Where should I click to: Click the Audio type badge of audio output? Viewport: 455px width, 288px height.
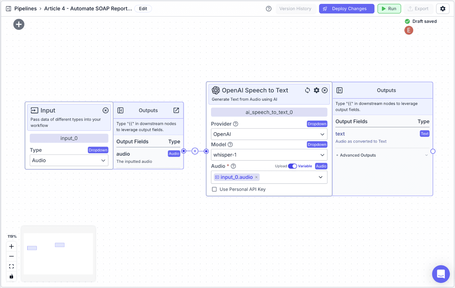(174, 154)
